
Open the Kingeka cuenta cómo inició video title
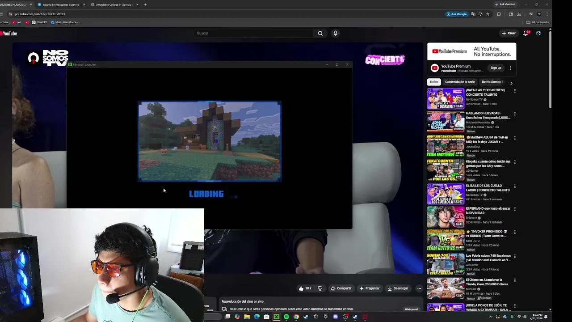pyautogui.click(x=488, y=164)
